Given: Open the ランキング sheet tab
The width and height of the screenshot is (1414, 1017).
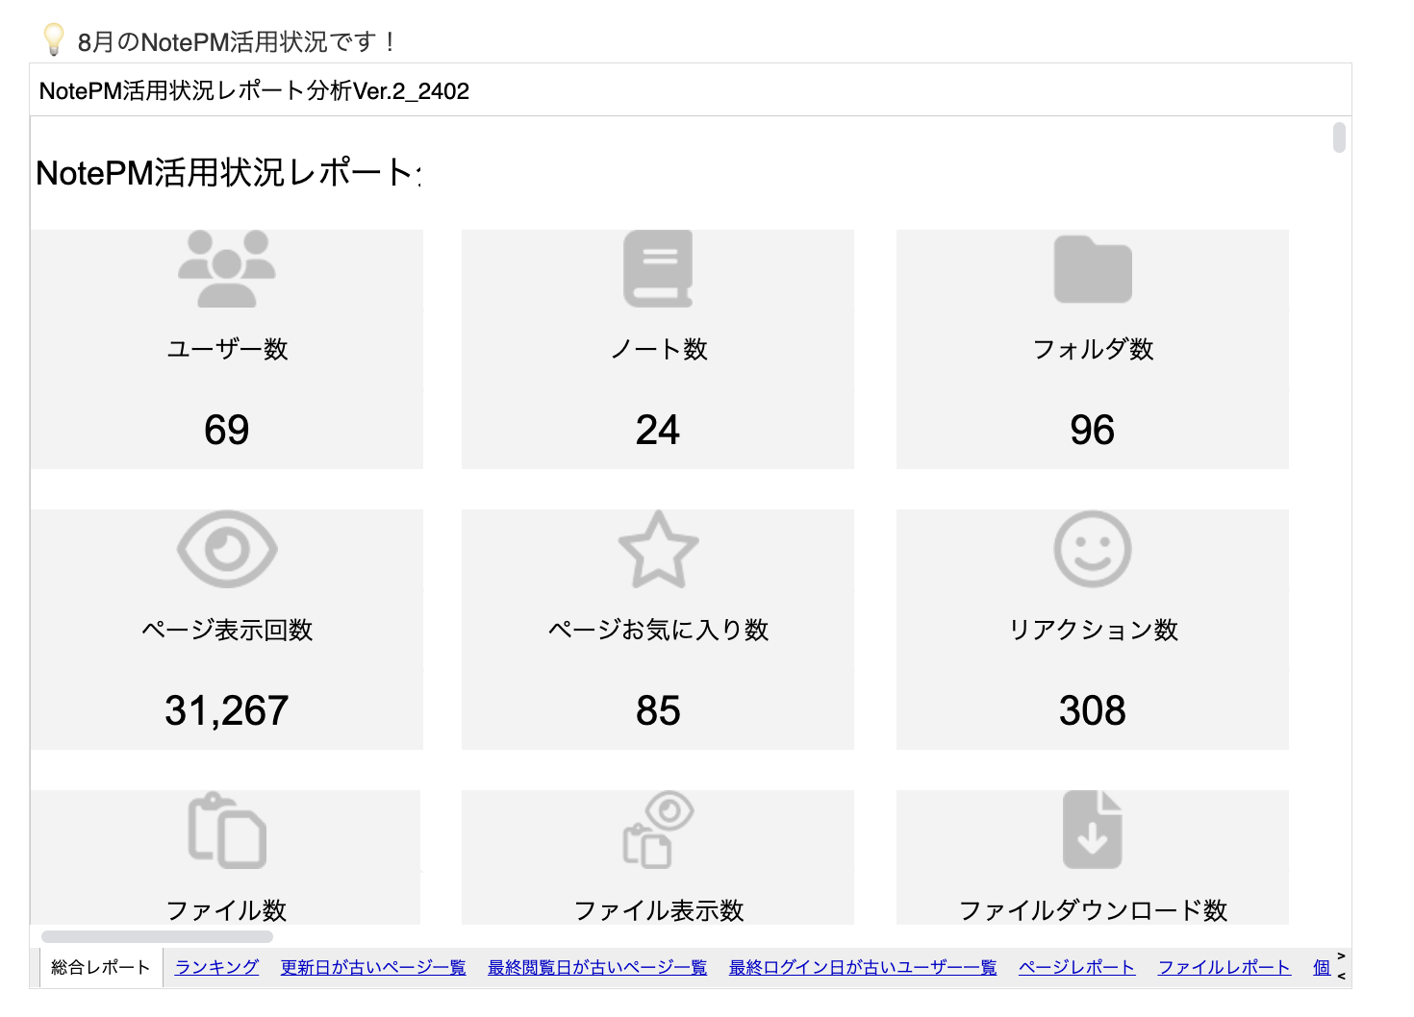Looking at the screenshot, I should tap(216, 967).
